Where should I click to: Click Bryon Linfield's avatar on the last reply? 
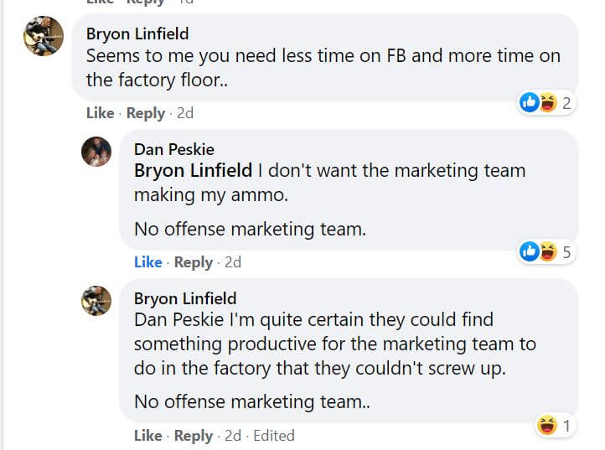coord(96,300)
